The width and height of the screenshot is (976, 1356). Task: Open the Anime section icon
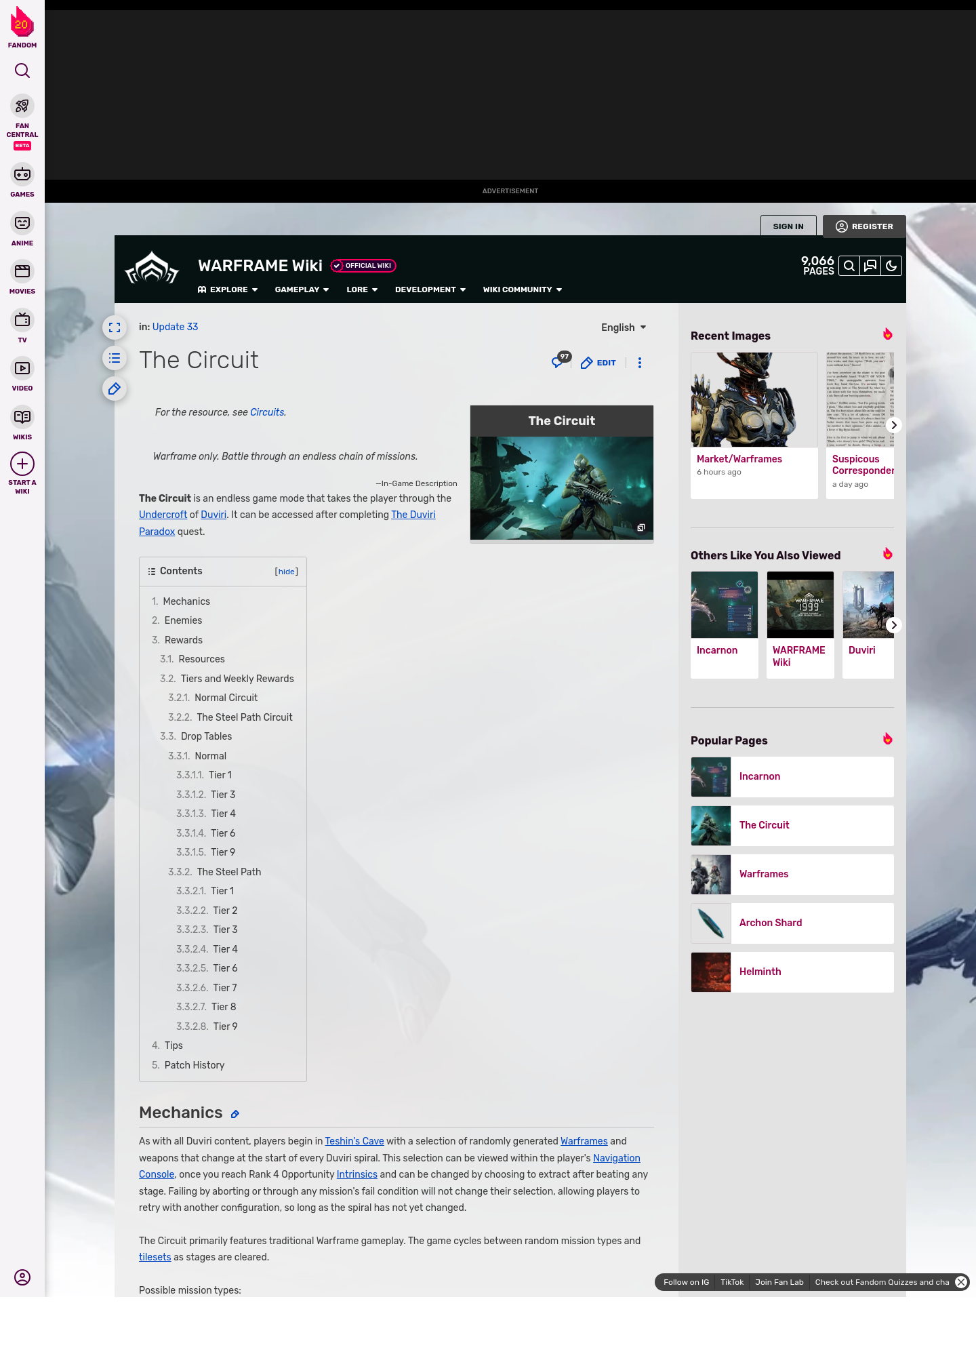point(22,223)
